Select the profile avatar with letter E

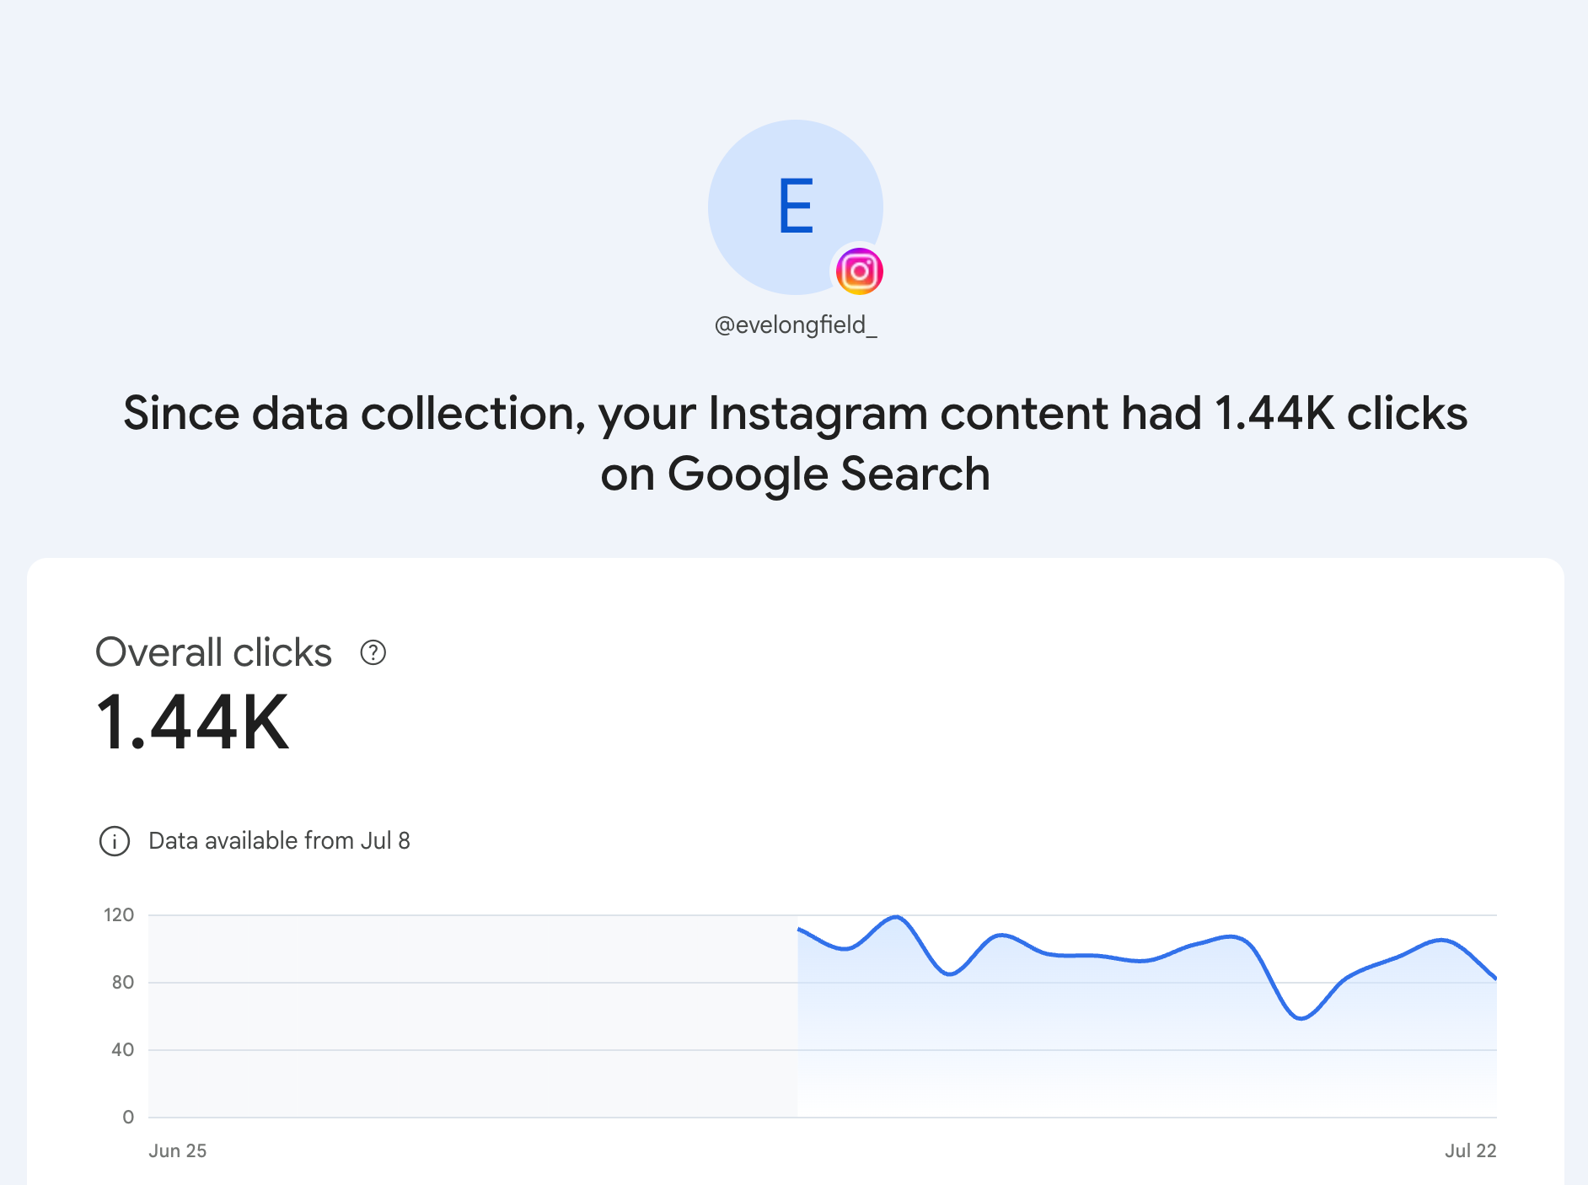tap(796, 207)
